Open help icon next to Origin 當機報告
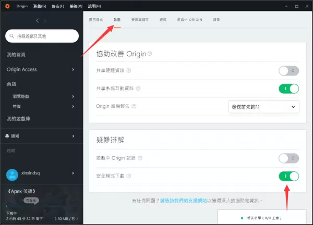The height and width of the screenshot is (225, 313). [x=134, y=106]
